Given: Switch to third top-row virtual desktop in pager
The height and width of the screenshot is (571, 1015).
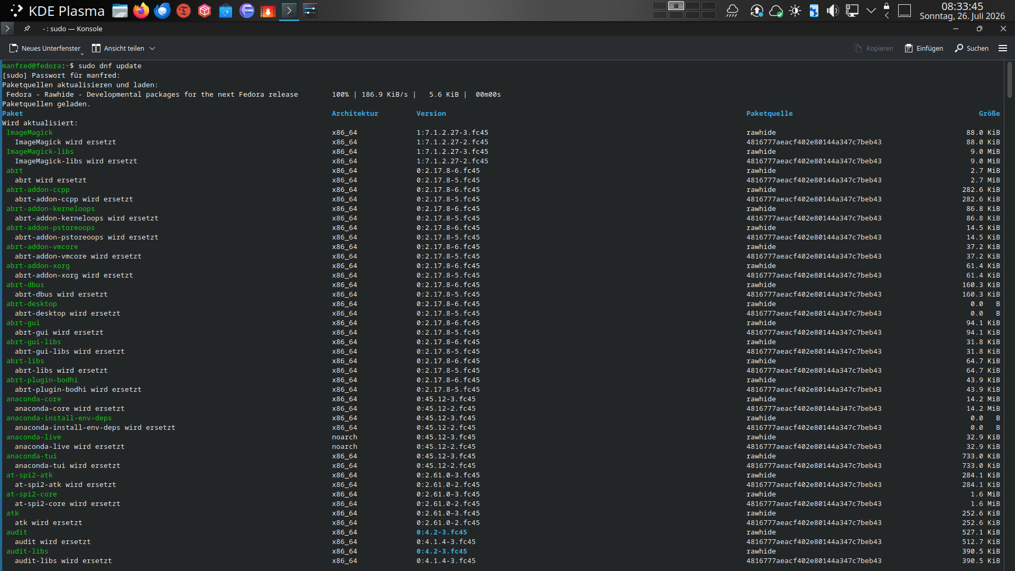Looking at the screenshot, I should pos(693,6).
